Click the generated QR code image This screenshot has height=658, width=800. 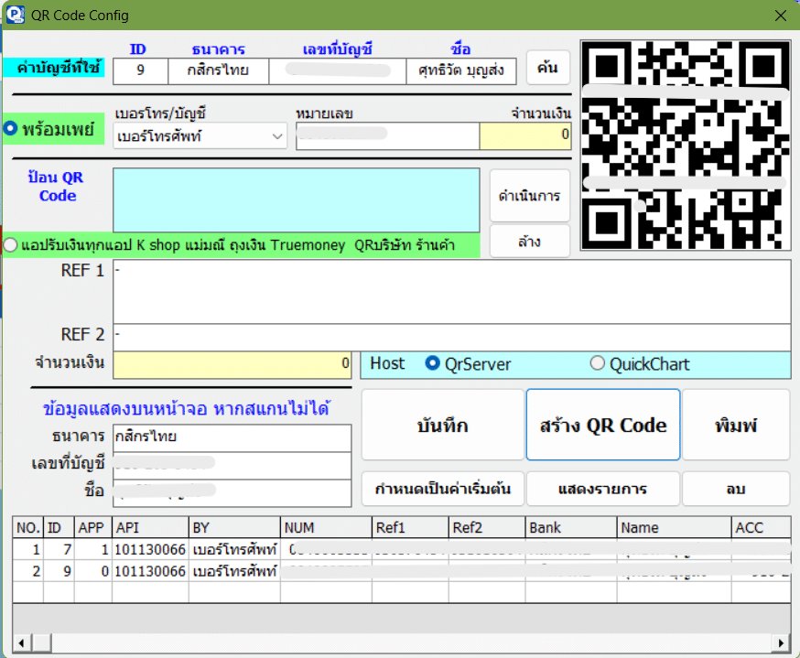686,146
